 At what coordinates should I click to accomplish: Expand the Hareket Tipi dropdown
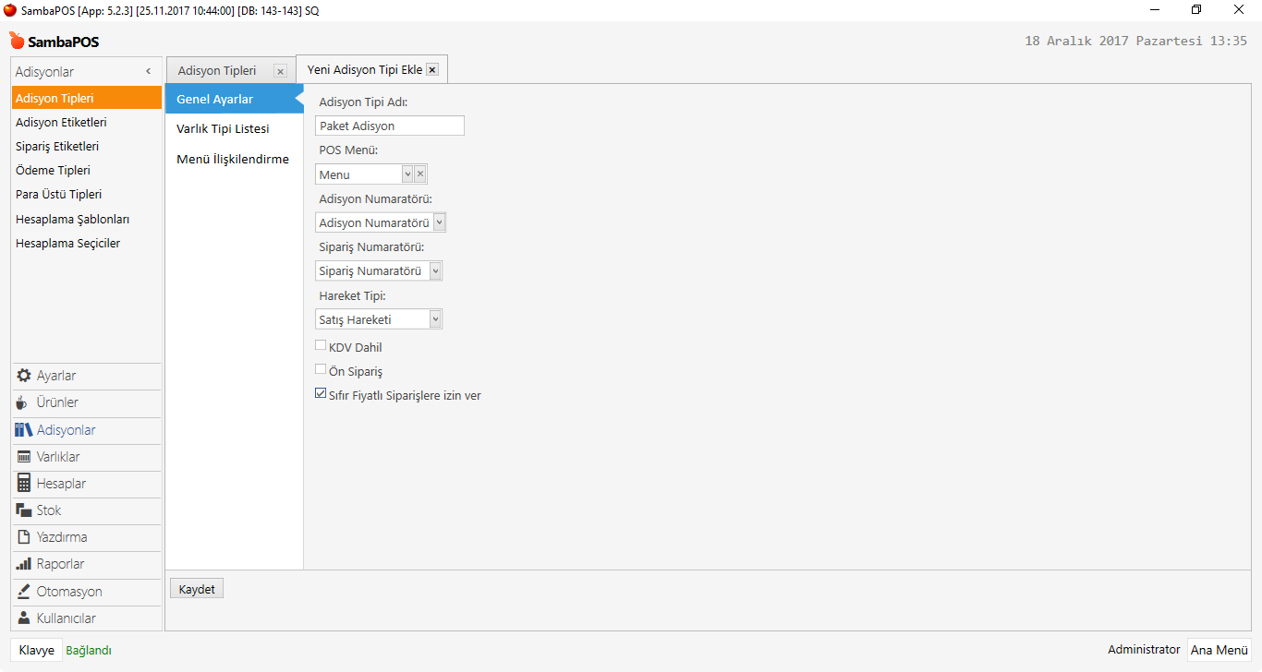tap(435, 319)
